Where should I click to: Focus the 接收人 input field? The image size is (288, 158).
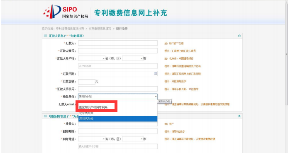click(x=118, y=124)
